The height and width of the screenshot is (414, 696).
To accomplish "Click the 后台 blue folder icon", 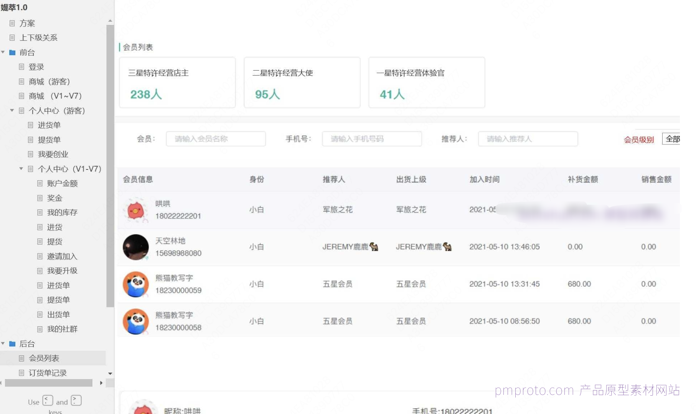I will pyautogui.click(x=12, y=344).
